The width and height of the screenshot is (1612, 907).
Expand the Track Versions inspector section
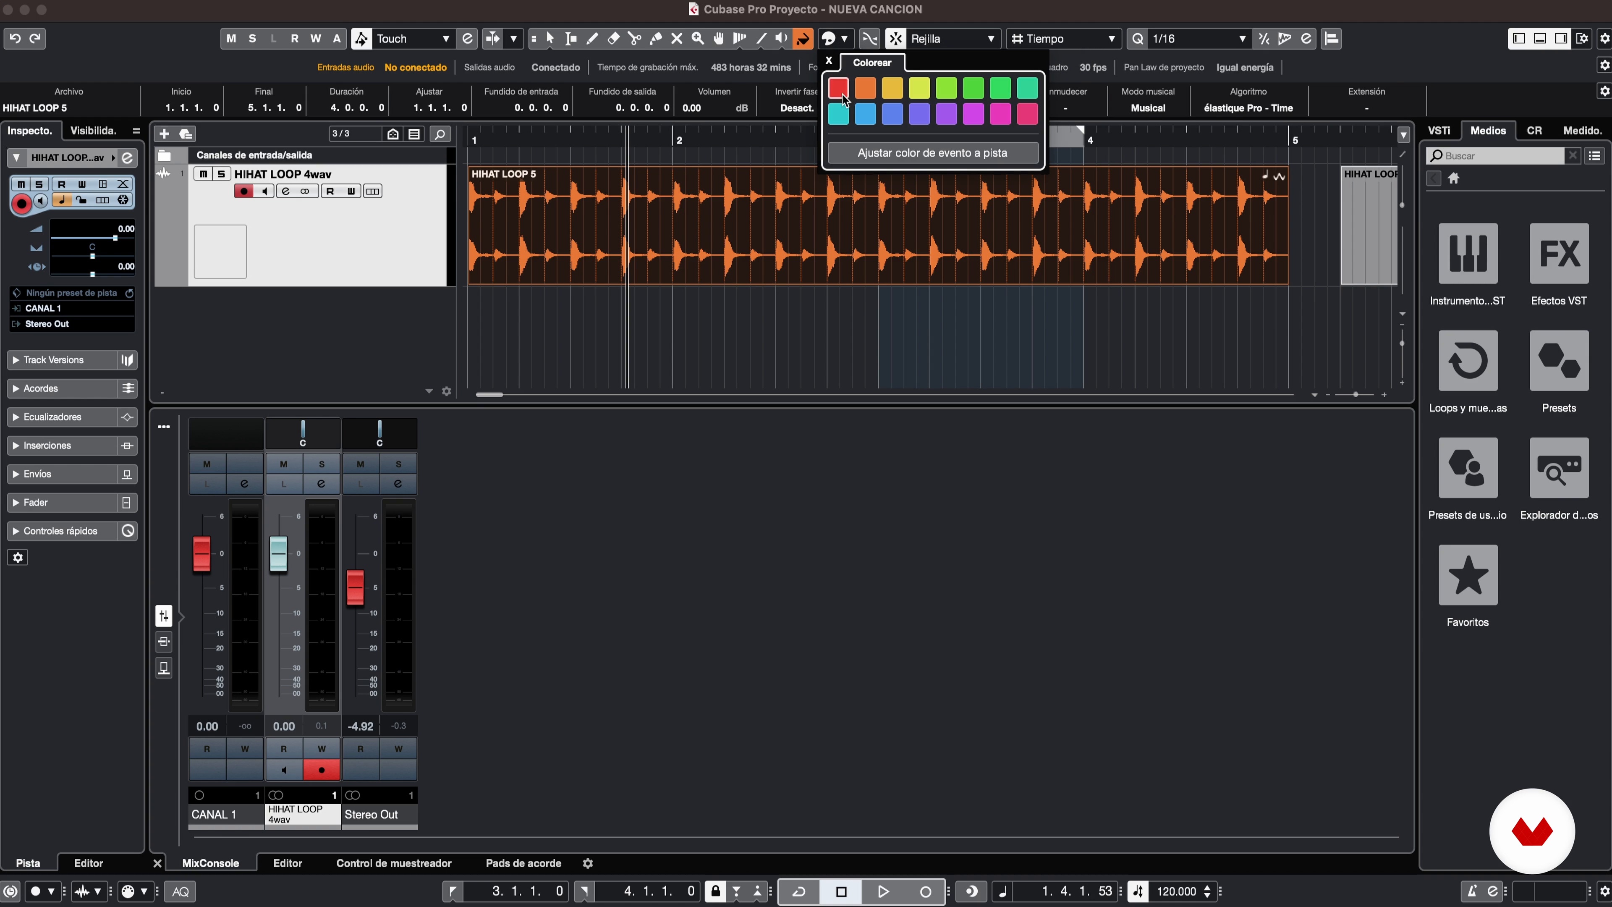72,360
